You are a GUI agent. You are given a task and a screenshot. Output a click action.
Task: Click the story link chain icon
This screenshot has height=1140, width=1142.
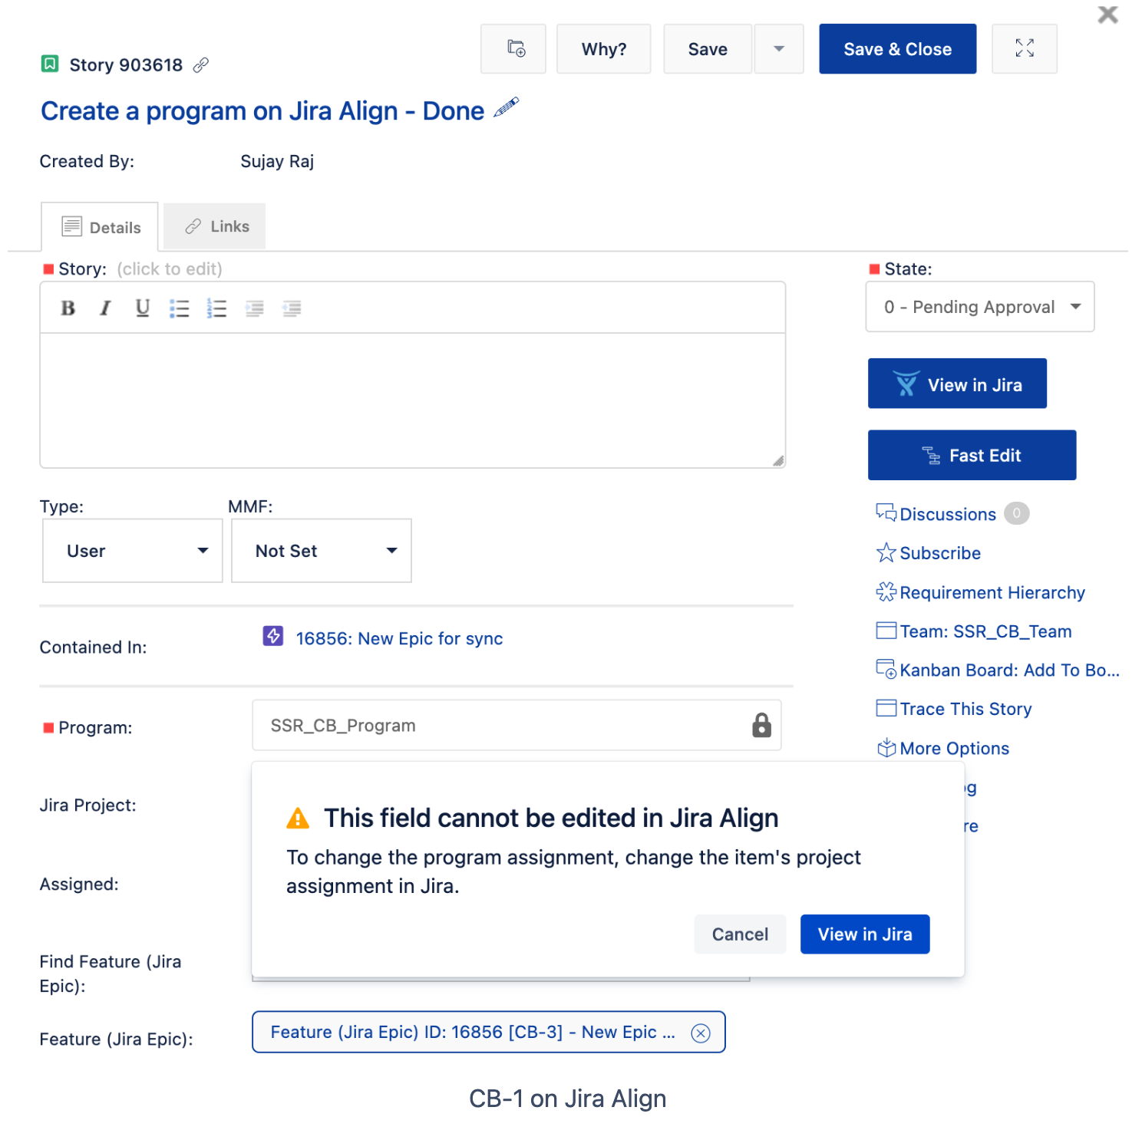[x=200, y=65]
